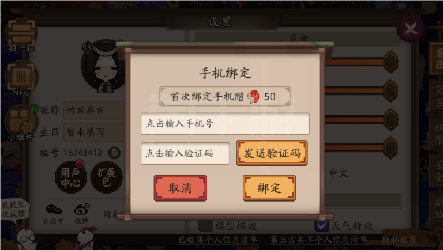
Task: Open the 公众号 WeChat icon
Action: pos(54,214)
